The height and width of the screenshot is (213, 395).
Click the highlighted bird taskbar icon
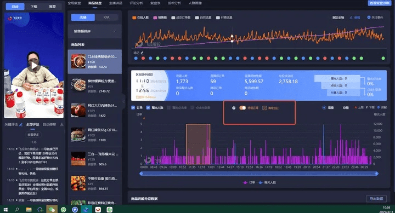pyautogui.click(x=86, y=210)
